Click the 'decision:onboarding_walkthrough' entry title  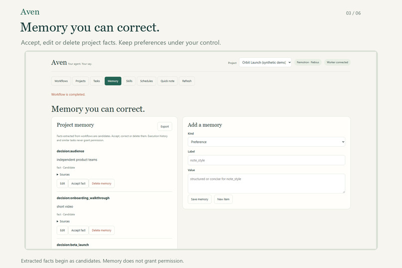tap(83, 198)
